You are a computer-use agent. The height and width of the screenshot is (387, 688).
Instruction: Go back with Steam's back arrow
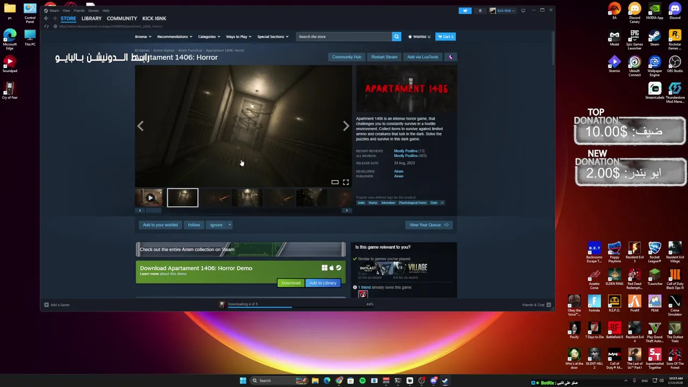pyautogui.click(x=46, y=18)
